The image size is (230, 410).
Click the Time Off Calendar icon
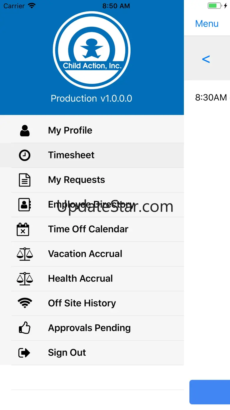tap(23, 229)
